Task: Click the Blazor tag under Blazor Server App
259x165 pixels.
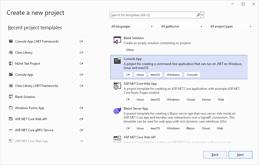Action: click(191, 128)
